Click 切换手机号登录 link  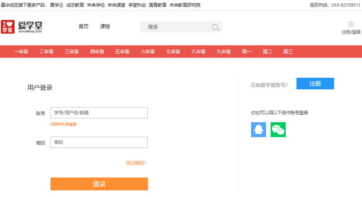click(x=63, y=124)
